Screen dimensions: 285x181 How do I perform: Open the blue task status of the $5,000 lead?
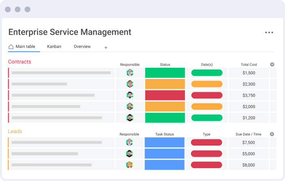(x=164, y=154)
